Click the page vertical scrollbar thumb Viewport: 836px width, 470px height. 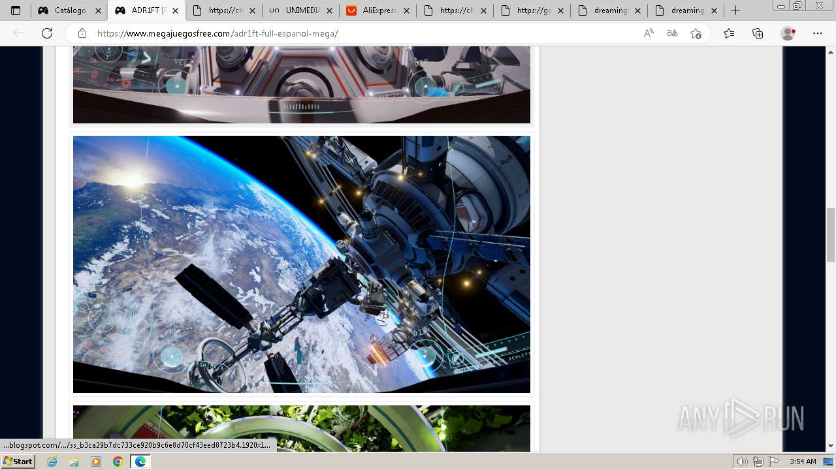point(831,235)
